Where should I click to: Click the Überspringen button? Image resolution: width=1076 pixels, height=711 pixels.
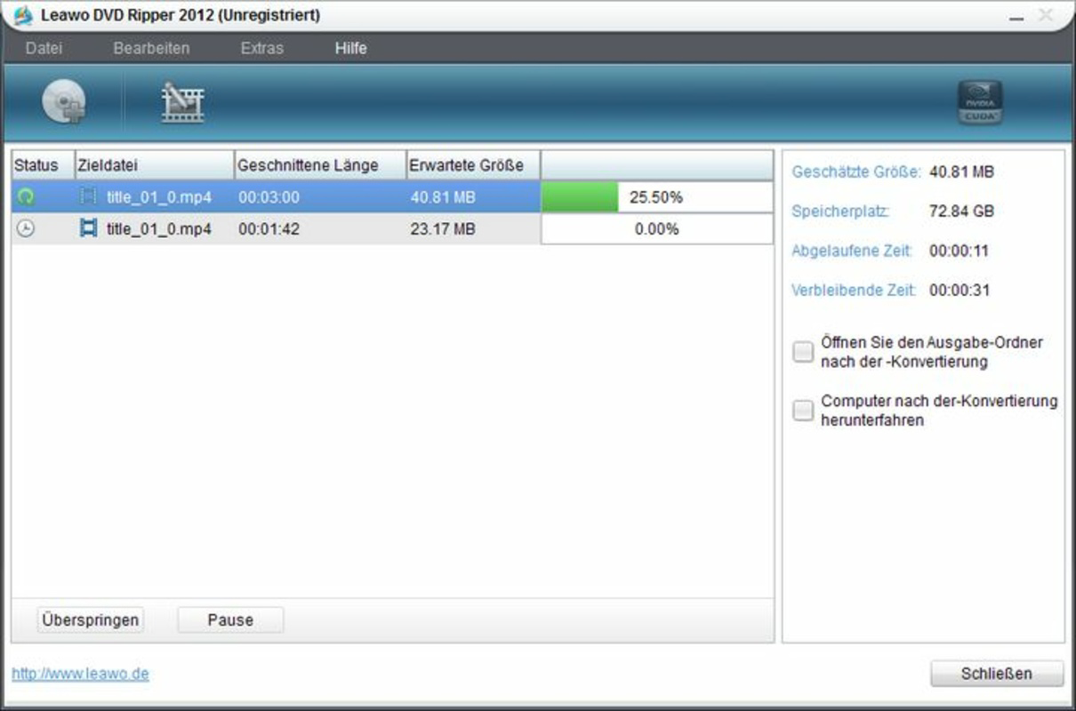pyautogui.click(x=92, y=619)
